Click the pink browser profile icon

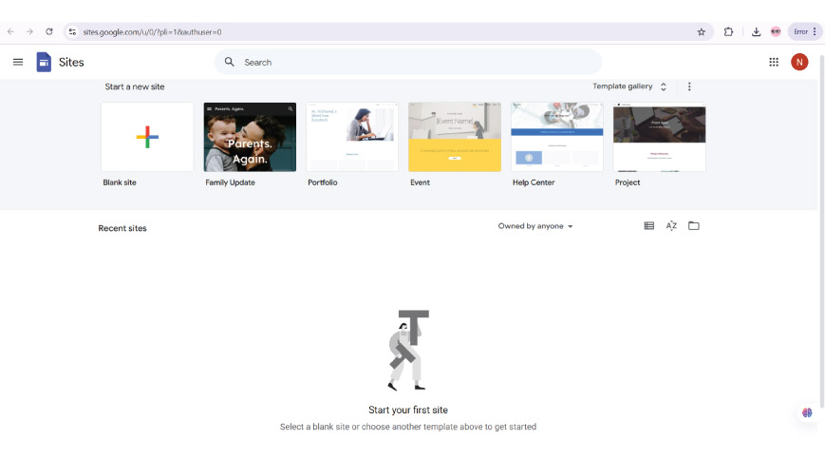[776, 31]
